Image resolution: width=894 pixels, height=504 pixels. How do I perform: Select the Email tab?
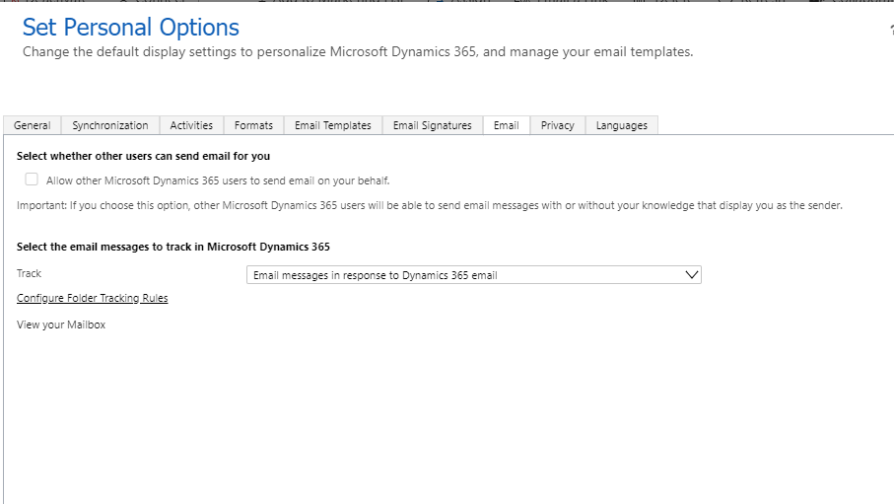pos(507,125)
